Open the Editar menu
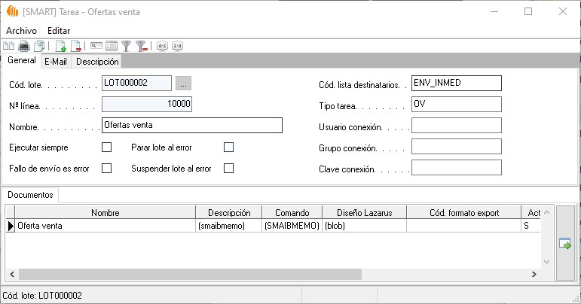 tap(59, 30)
